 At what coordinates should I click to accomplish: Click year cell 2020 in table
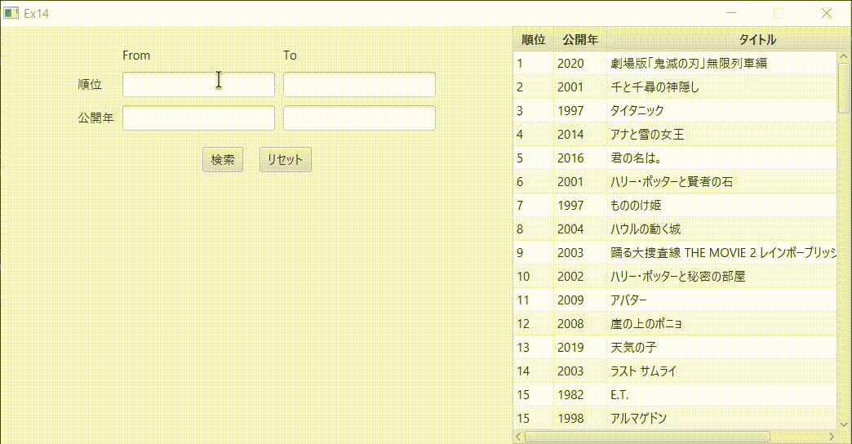pyautogui.click(x=579, y=63)
